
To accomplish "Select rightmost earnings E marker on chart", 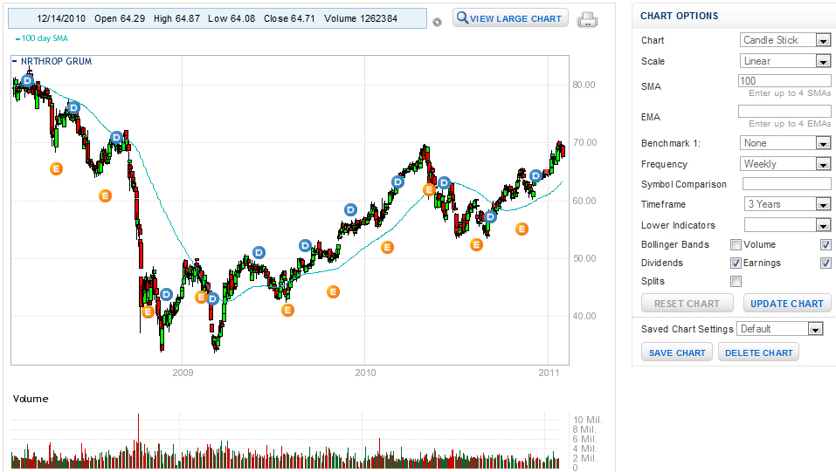I will tap(522, 229).
